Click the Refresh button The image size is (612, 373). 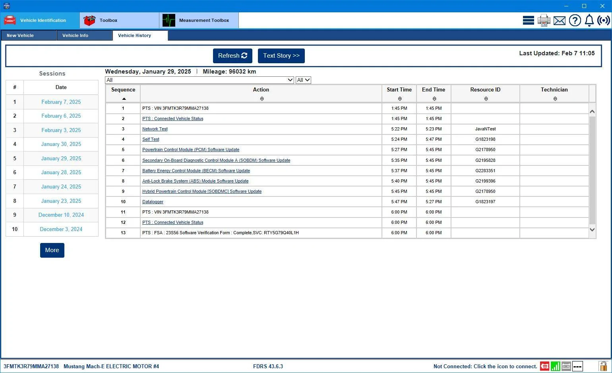(232, 56)
